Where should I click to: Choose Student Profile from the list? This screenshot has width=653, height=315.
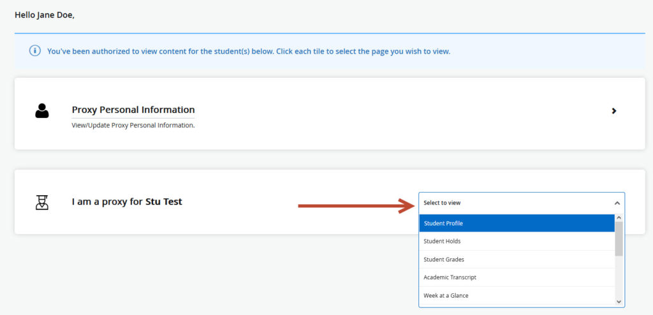pyautogui.click(x=517, y=223)
